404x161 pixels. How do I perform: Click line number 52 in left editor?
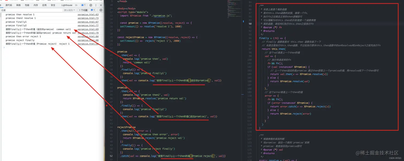tap(111, 156)
